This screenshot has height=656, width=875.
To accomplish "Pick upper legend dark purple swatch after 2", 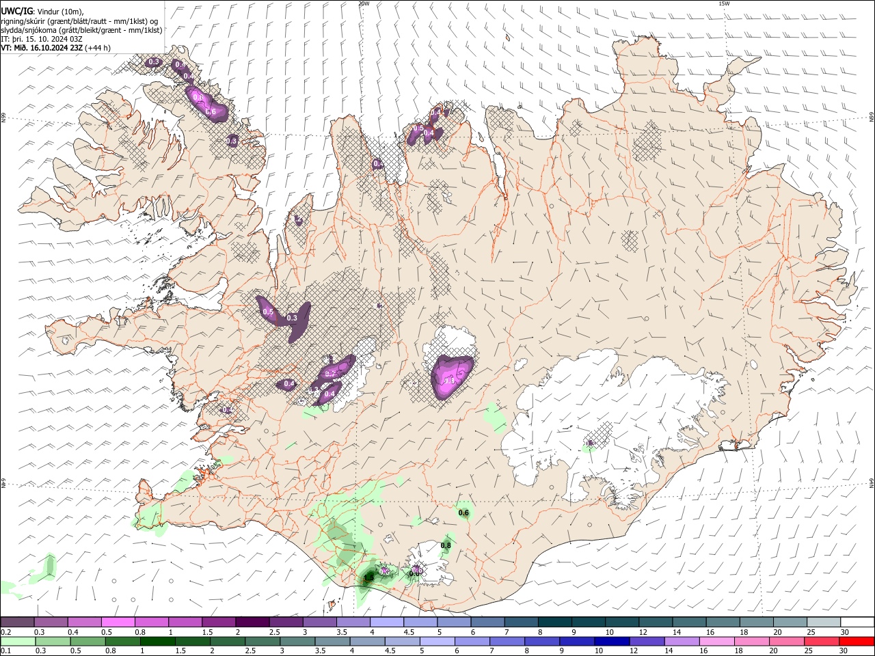I will [252, 623].
